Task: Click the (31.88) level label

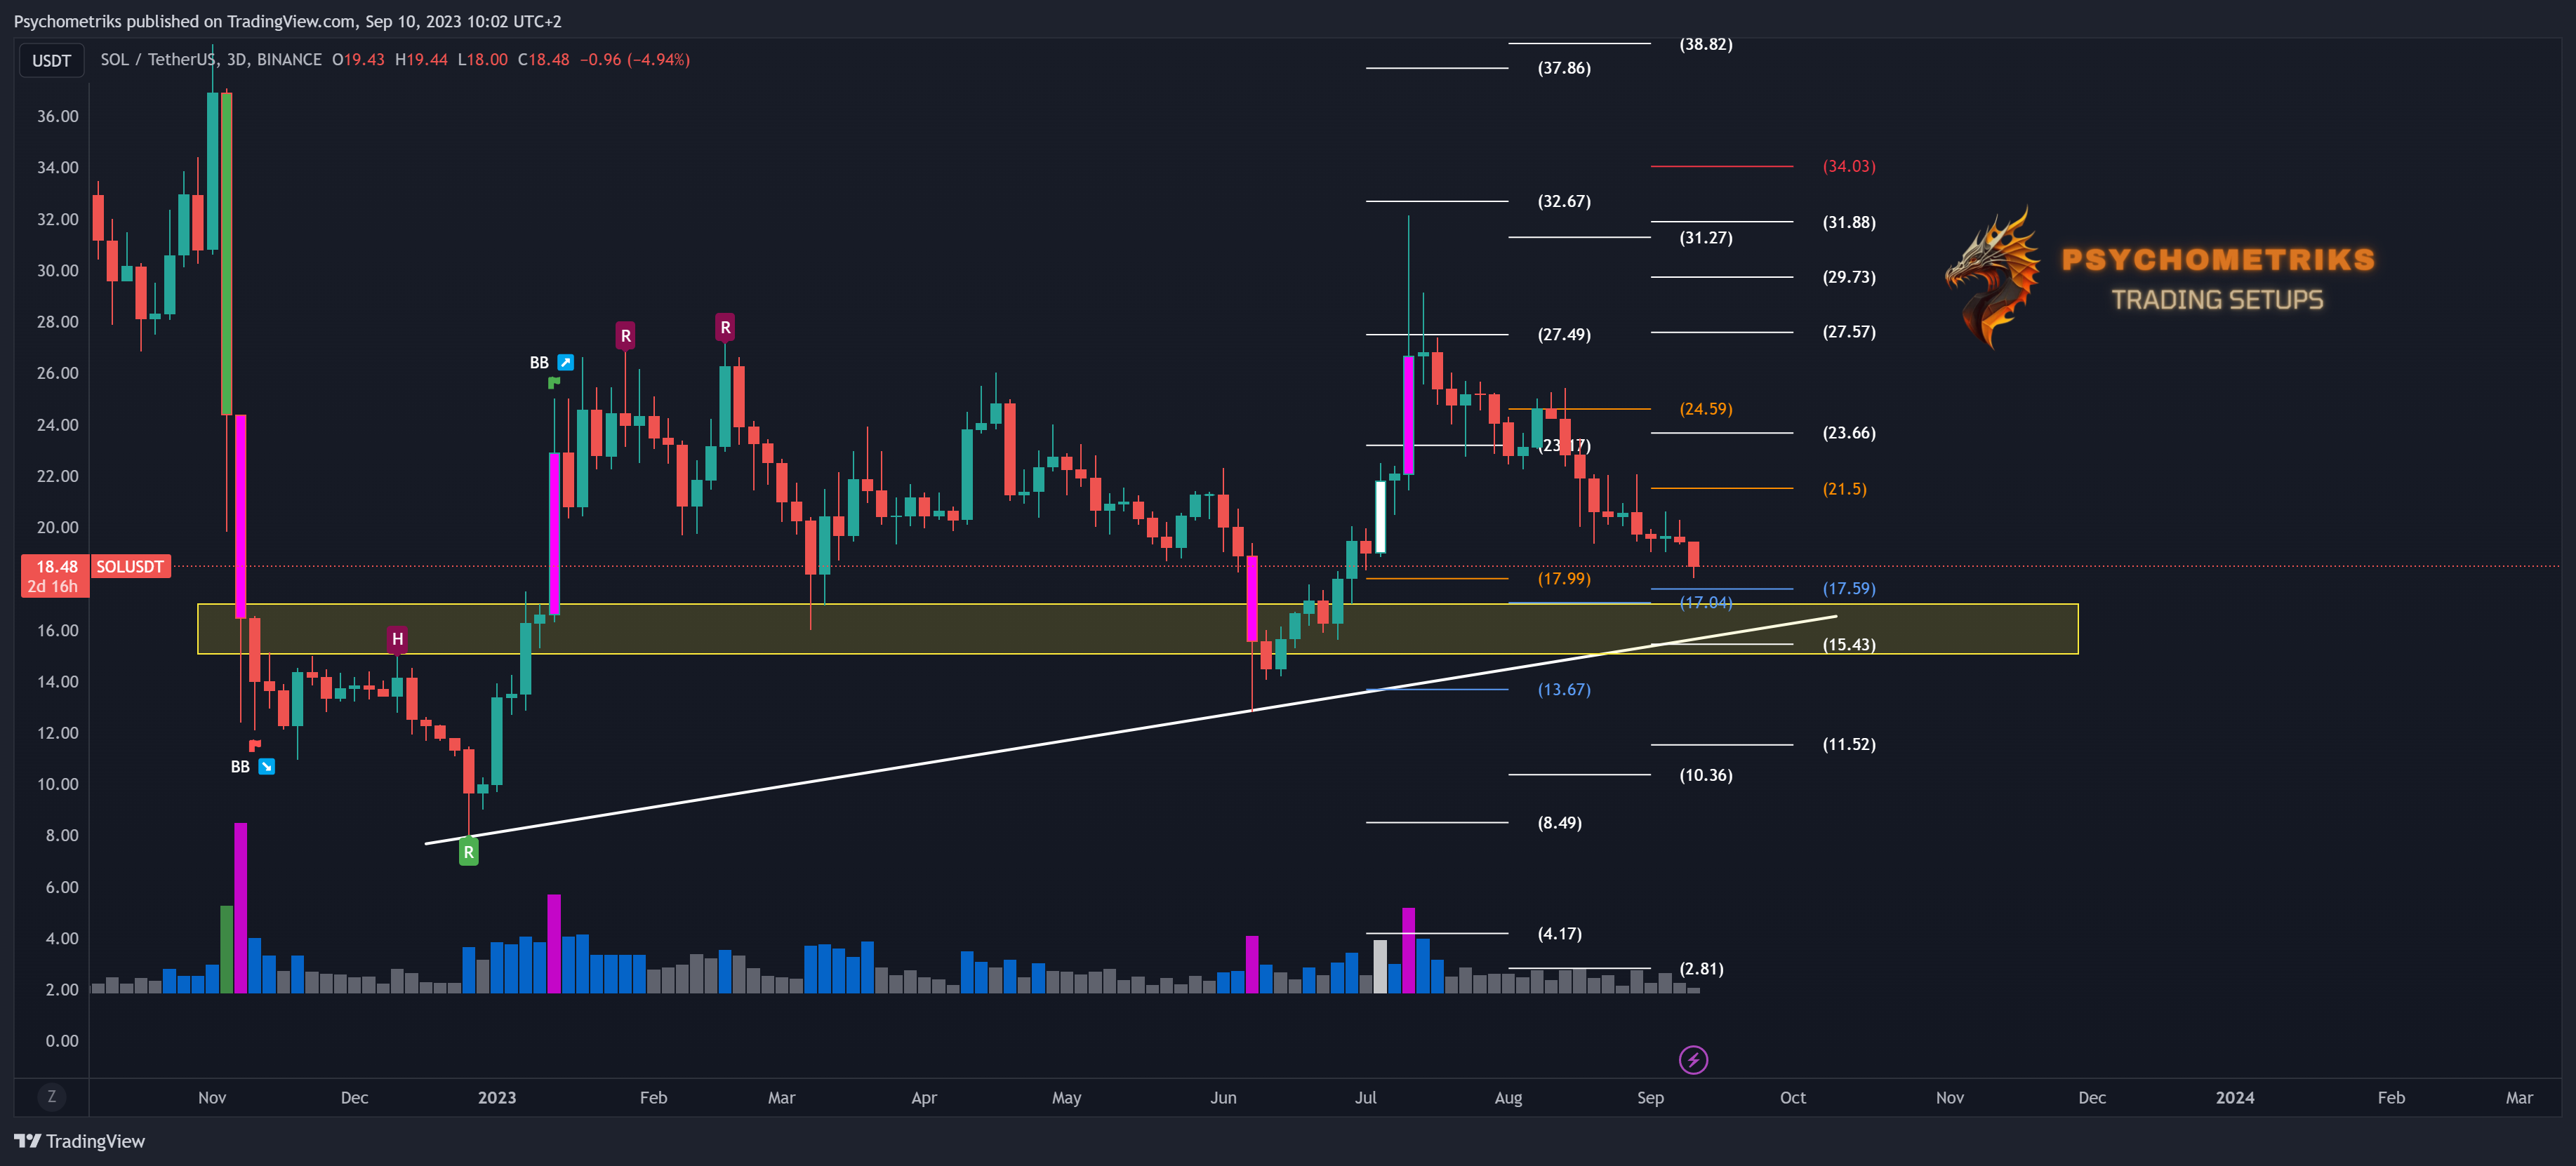Action: (1848, 222)
